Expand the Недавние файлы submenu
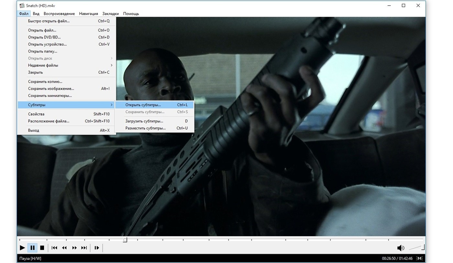This screenshot has width=453, height=263. point(66,65)
